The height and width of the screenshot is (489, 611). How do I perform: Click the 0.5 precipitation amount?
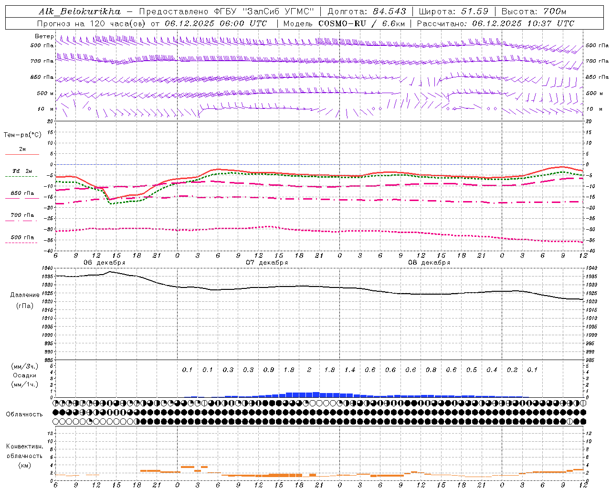pyautogui.click(x=472, y=370)
